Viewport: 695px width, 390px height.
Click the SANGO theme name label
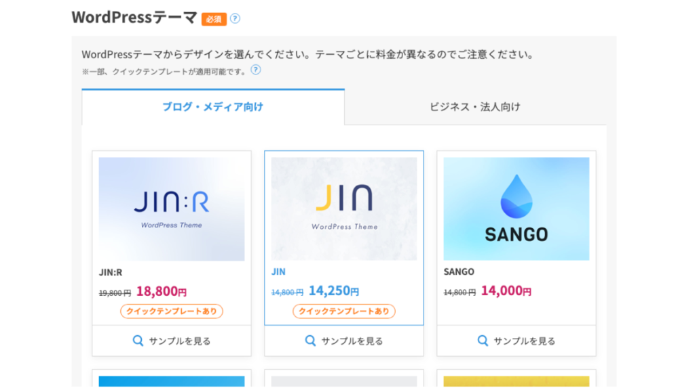(x=459, y=272)
